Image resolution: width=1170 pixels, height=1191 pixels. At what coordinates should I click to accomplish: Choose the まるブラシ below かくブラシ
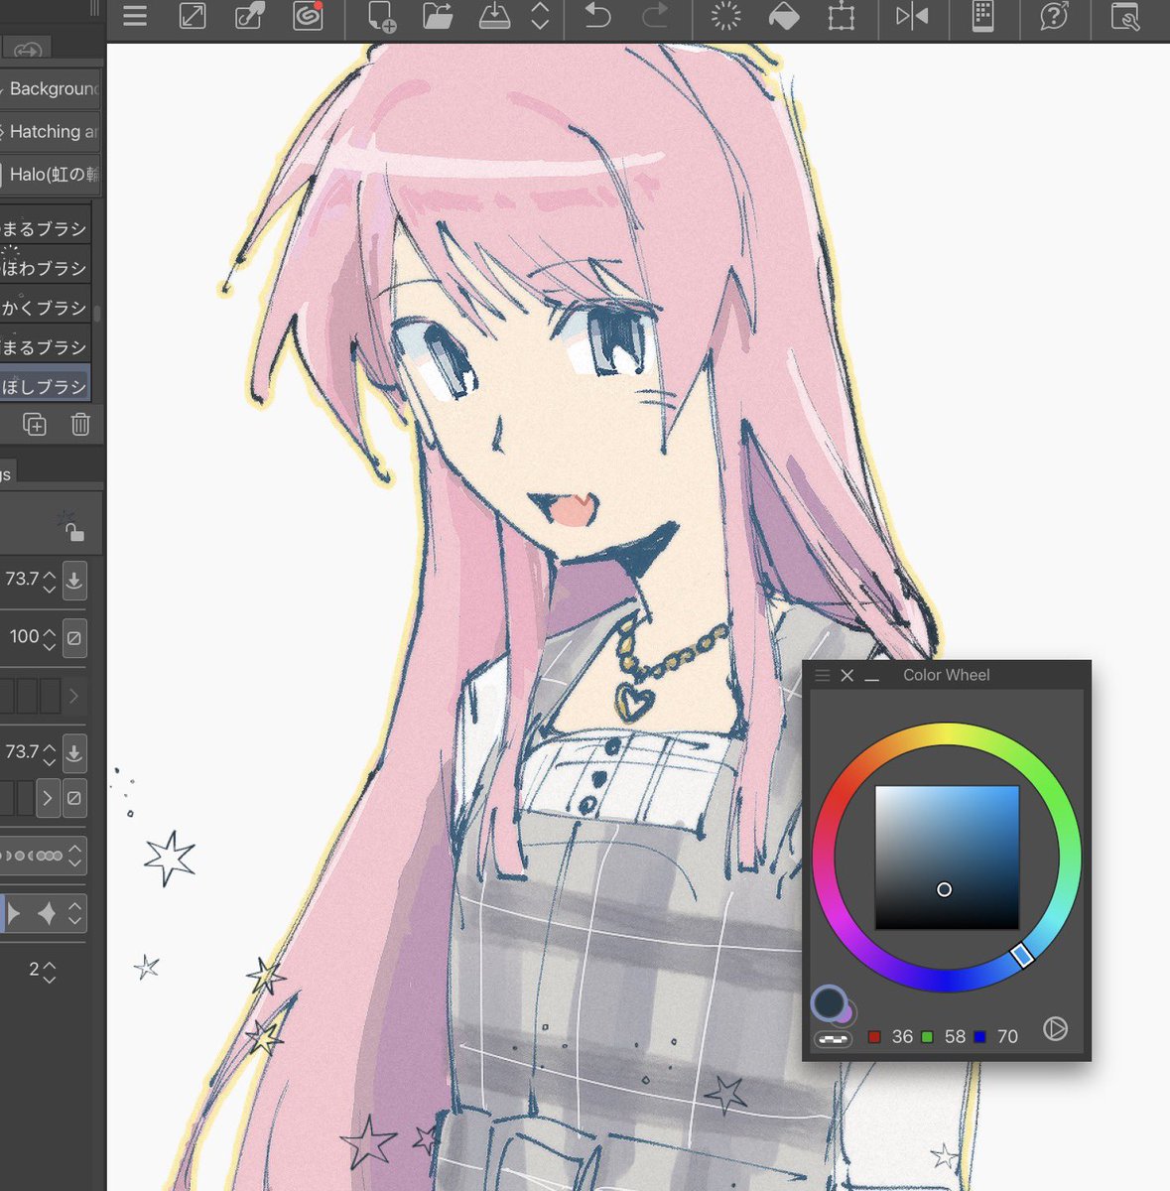46,347
